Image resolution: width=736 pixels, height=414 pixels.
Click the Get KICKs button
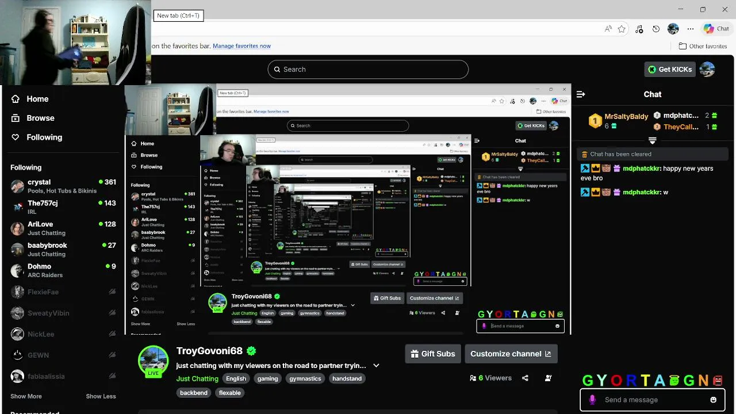tap(670, 69)
